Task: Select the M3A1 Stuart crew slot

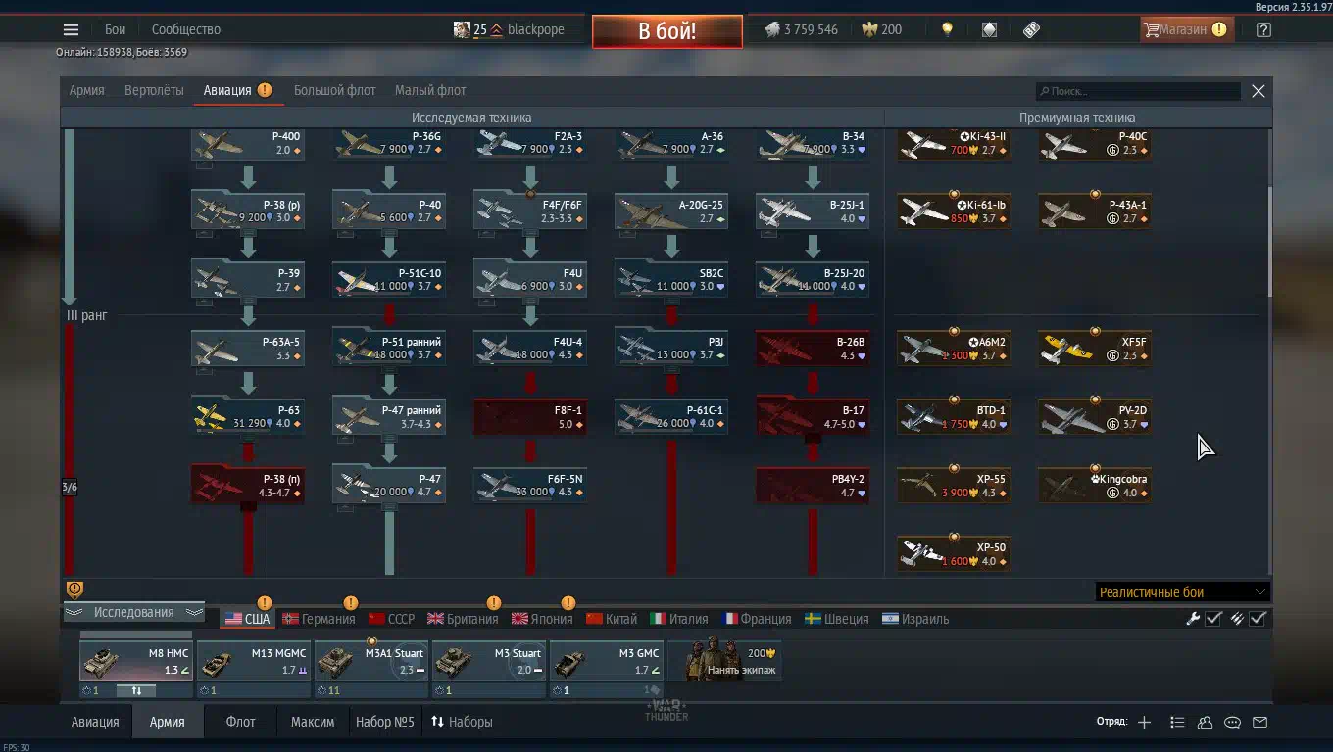Action: pos(371,660)
